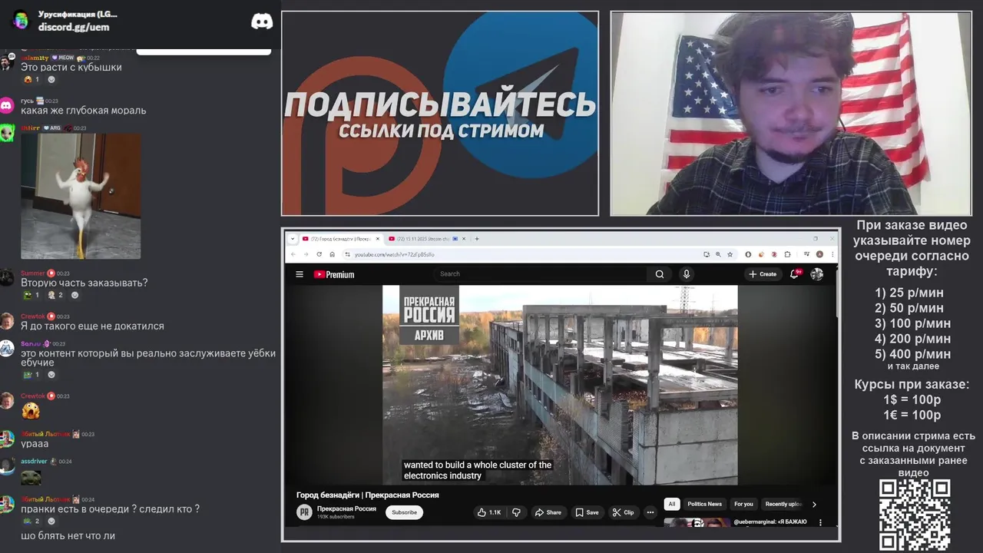
Task: Reload the YouTube page
Action: 319,254
